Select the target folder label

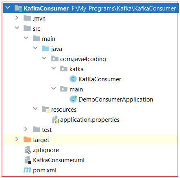pos(41,140)
